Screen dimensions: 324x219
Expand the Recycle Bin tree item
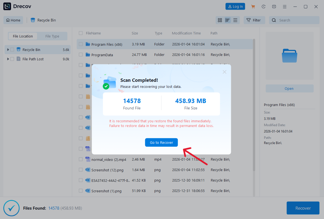point(7,50)
